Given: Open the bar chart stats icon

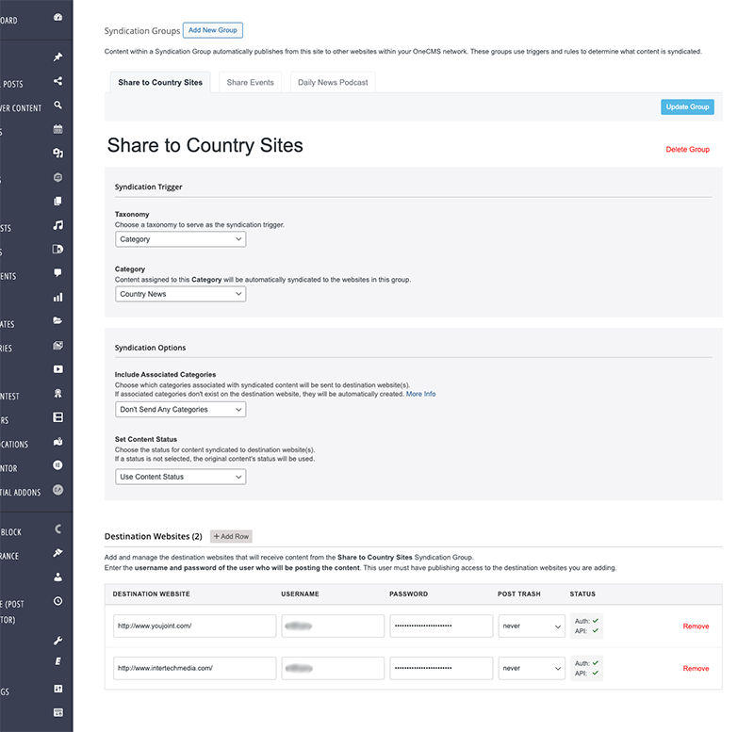Looking at the screenshot, I should pyautogui.click(x=57, y=297).
